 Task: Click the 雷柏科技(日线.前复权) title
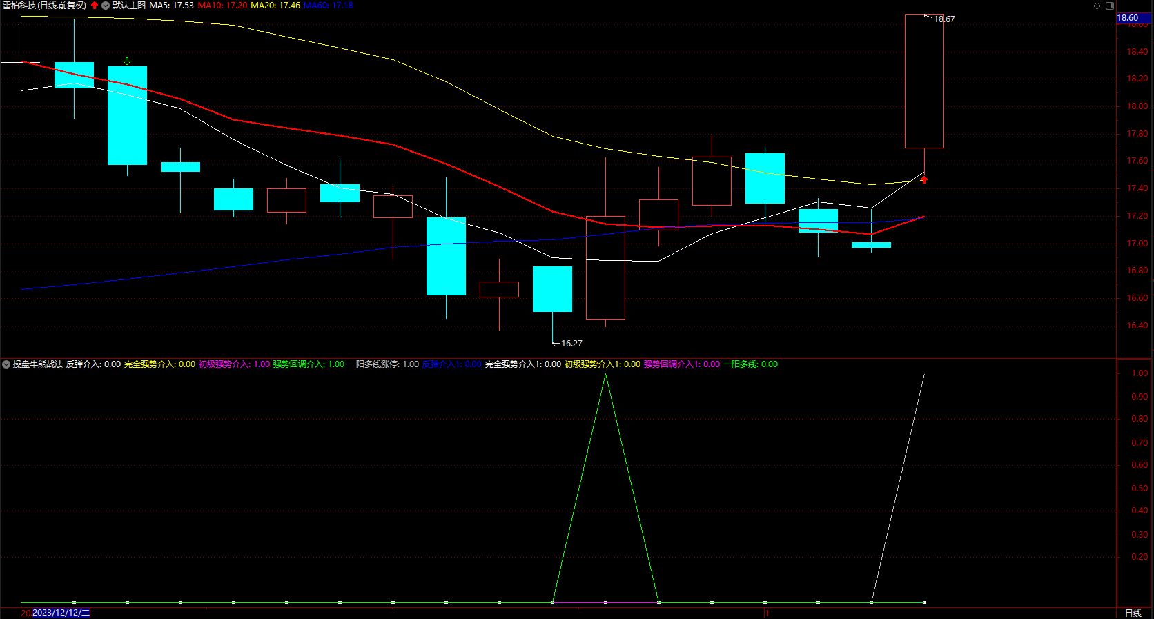(45, 6)
